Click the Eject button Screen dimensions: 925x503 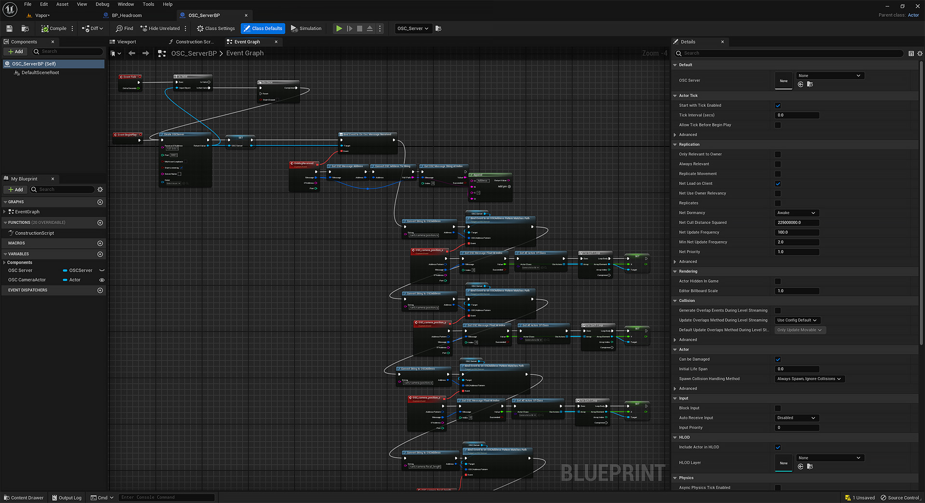tap(370, 28)
